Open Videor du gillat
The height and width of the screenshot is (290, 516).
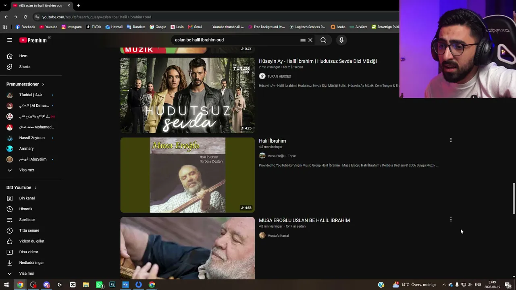click(x=31, y=241)
